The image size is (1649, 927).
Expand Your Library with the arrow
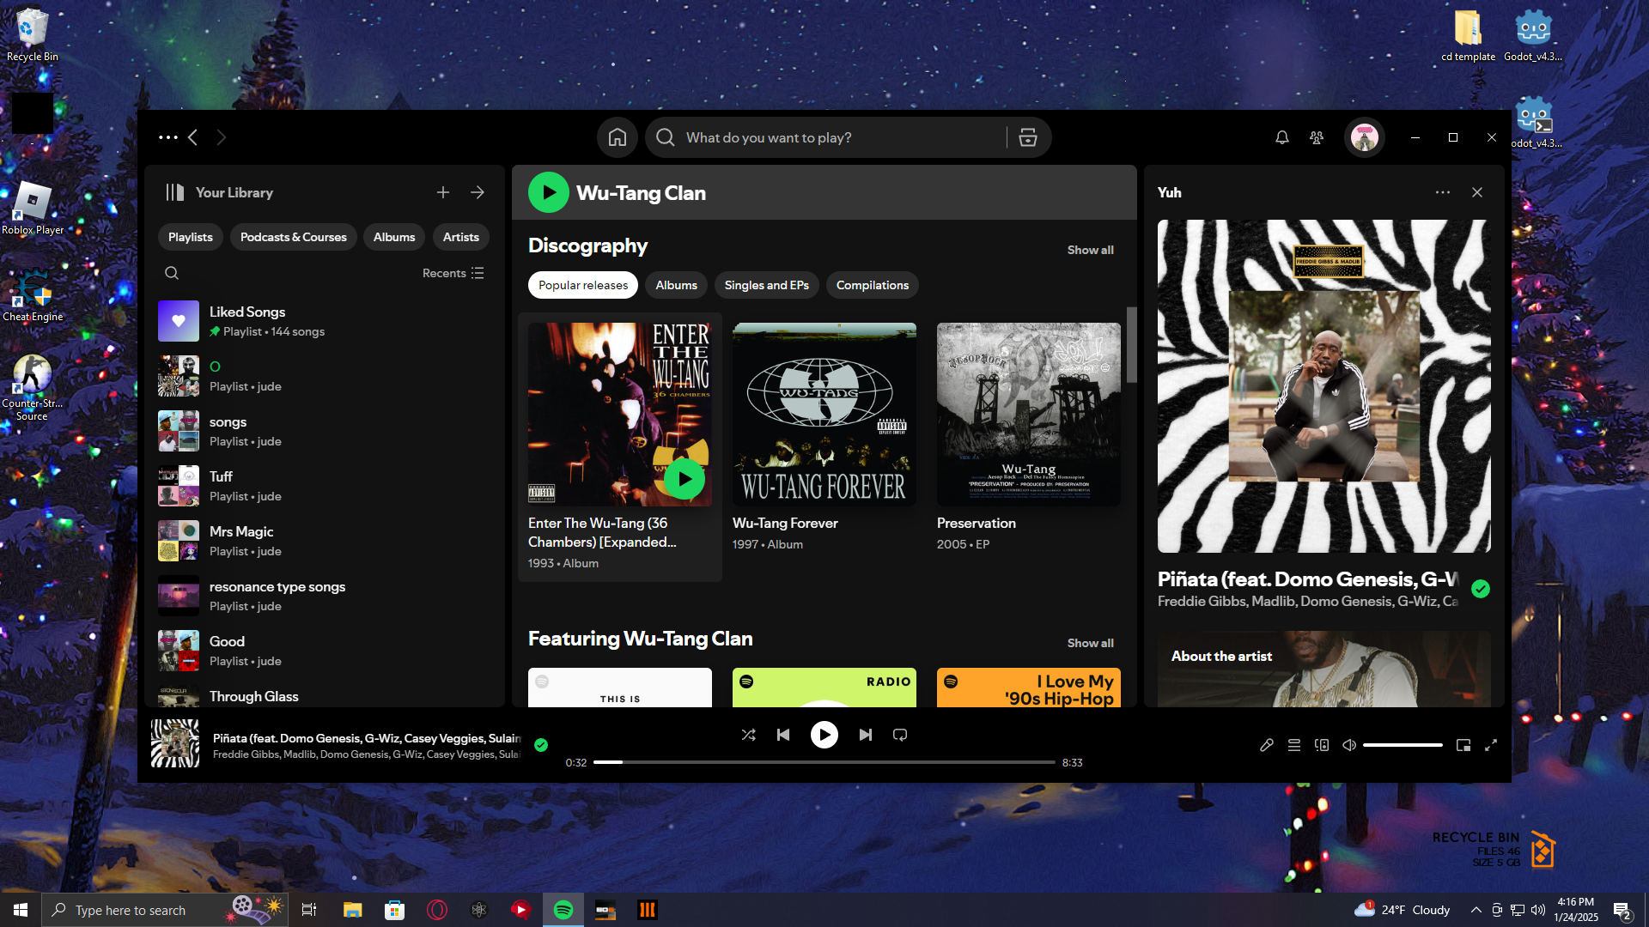click(x=477, y=192)
